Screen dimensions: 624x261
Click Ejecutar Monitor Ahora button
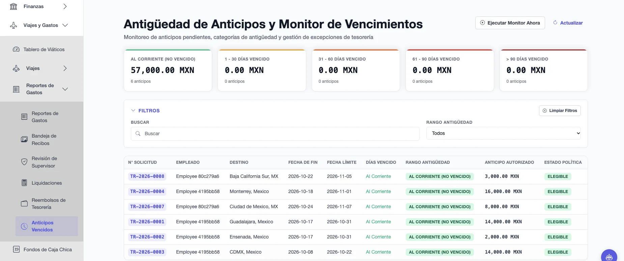coord(510,23)
